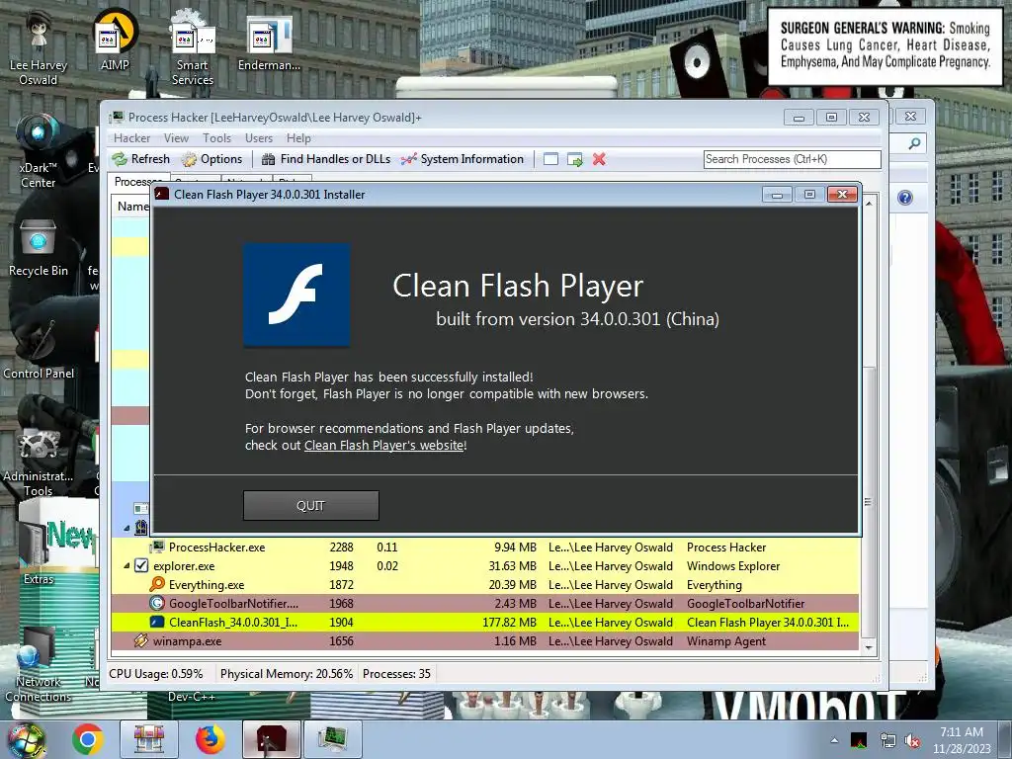This screenshot has width=1012, height=759.
Task: Click the find window toolbar icon
Action: (550, 159)
